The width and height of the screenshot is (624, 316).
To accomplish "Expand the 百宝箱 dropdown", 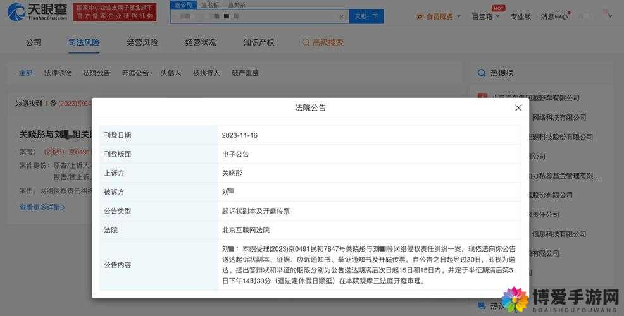I will (x=497, y=16).
